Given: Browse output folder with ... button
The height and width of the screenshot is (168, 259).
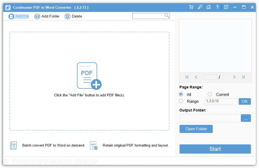Looking at the screenshot, I should (x=246, y=118).
